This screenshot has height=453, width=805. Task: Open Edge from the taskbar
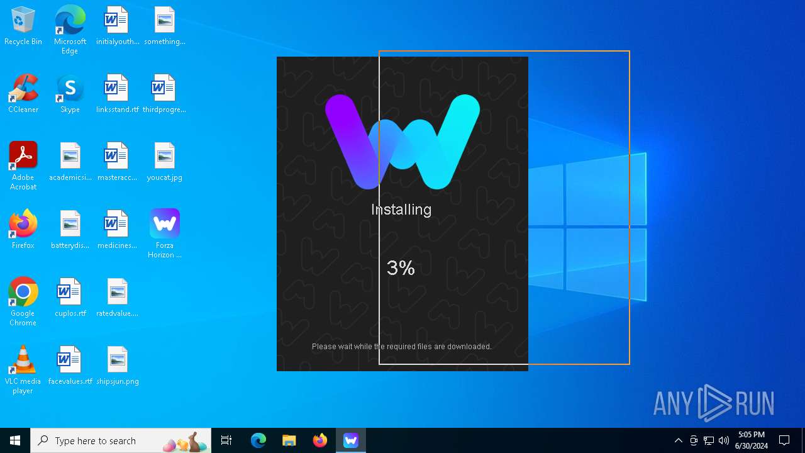coord(258,440)
